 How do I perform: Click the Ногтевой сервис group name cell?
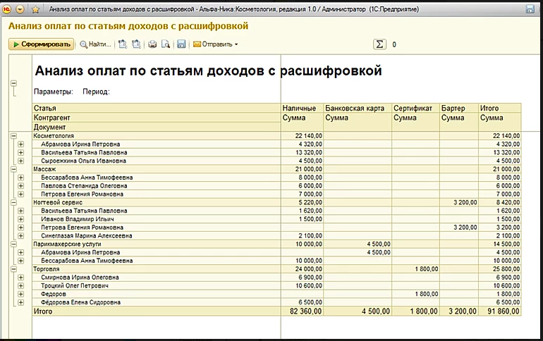(x=157, y=202)
